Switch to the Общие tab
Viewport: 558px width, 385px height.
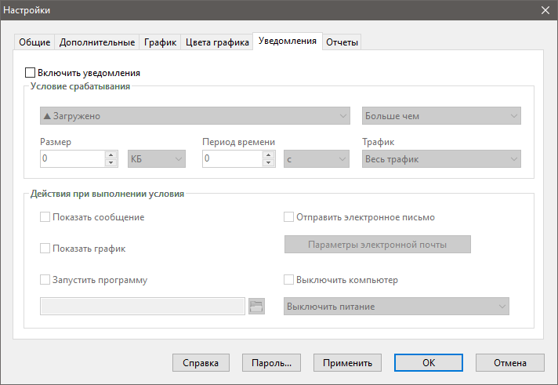pos(34,42)
